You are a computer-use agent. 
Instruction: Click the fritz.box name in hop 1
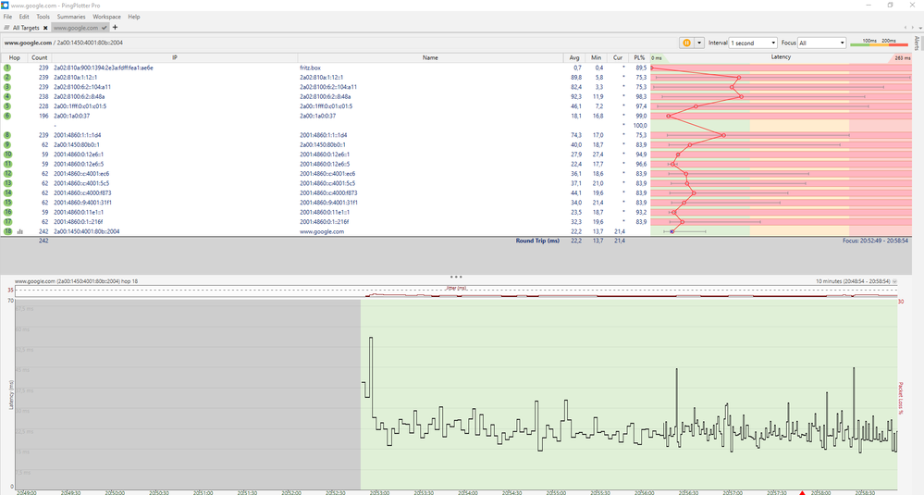pyautogui.click(x=310, y=68)
